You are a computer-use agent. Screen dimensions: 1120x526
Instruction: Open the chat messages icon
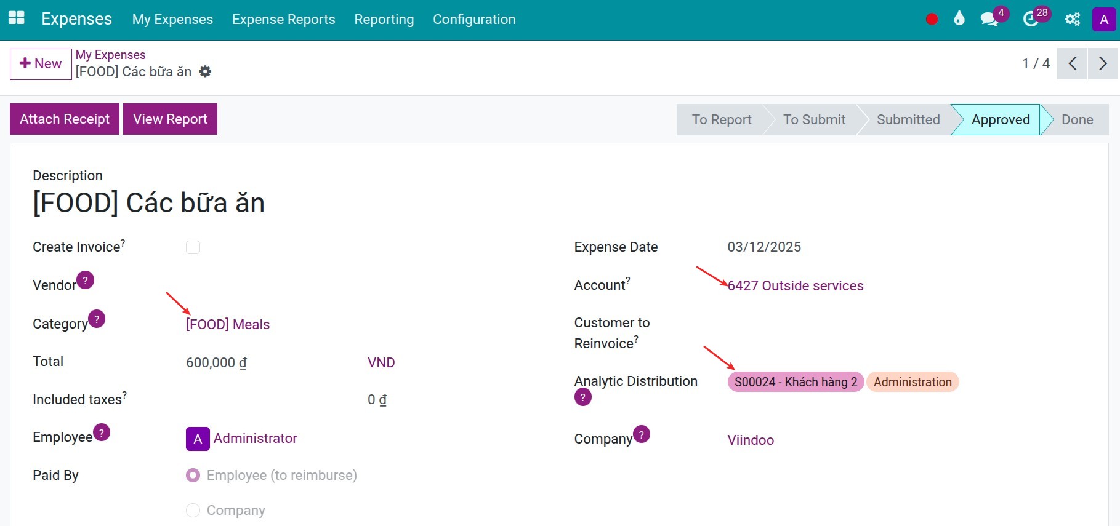(989, 20)
